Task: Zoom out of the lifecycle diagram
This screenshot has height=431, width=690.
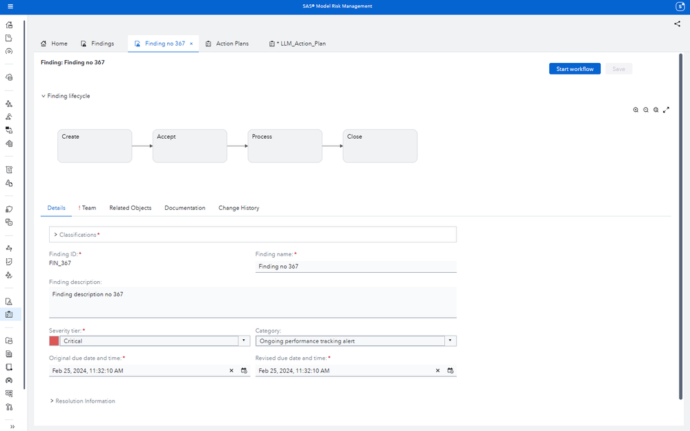Action: point(646,110)
